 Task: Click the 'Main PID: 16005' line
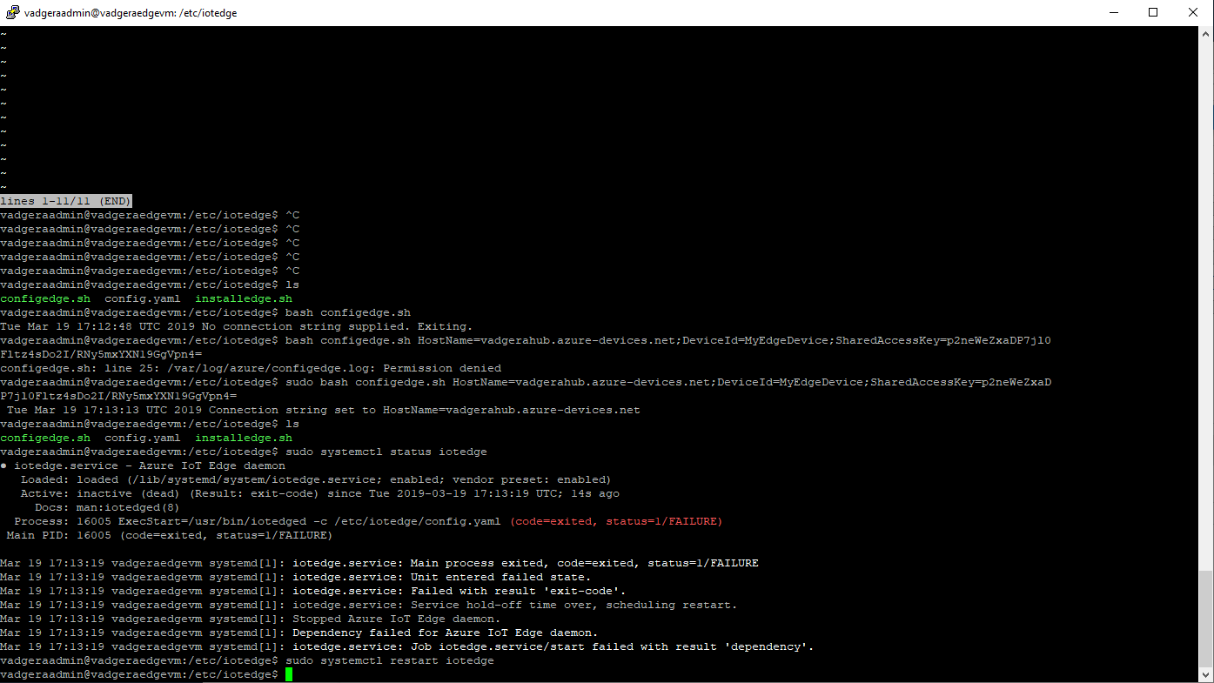pyautogui.click(x=170, y=535)
